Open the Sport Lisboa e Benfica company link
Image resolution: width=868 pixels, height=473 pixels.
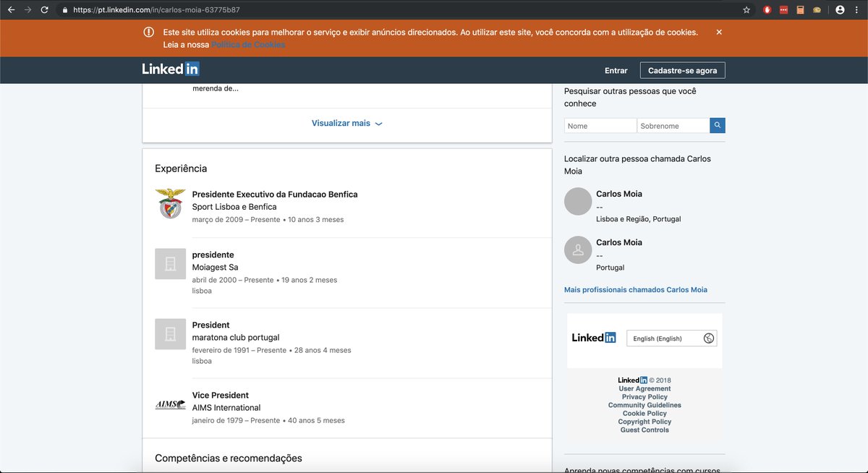click(234, 207)
